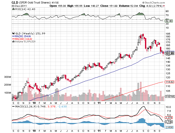The width and height of the screenshot is (175, 133).
Task: Click the volume bars icon in legend
Action: [x=13, y=42]
